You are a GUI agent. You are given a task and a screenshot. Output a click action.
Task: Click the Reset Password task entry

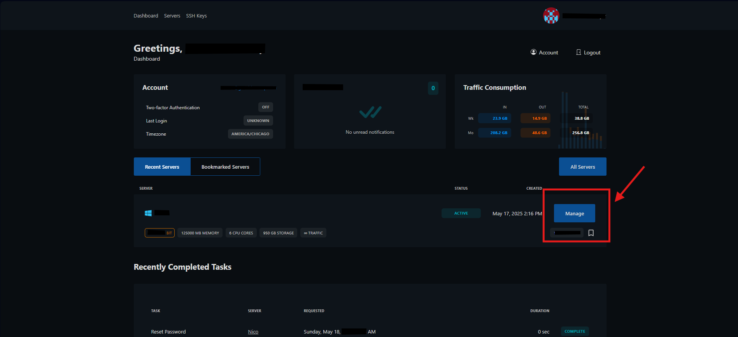pos(168,332)
